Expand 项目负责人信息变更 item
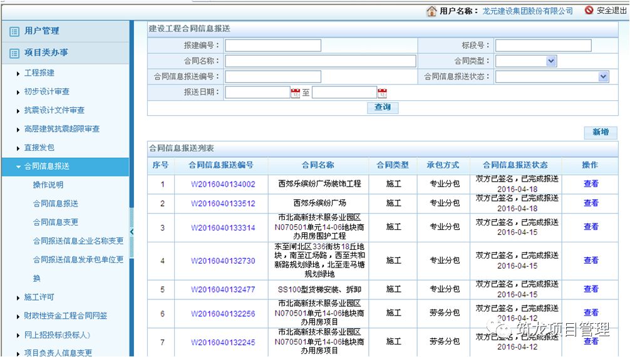Image resolution: width=630 pixels, height=357 pixels. coord(18,354)
